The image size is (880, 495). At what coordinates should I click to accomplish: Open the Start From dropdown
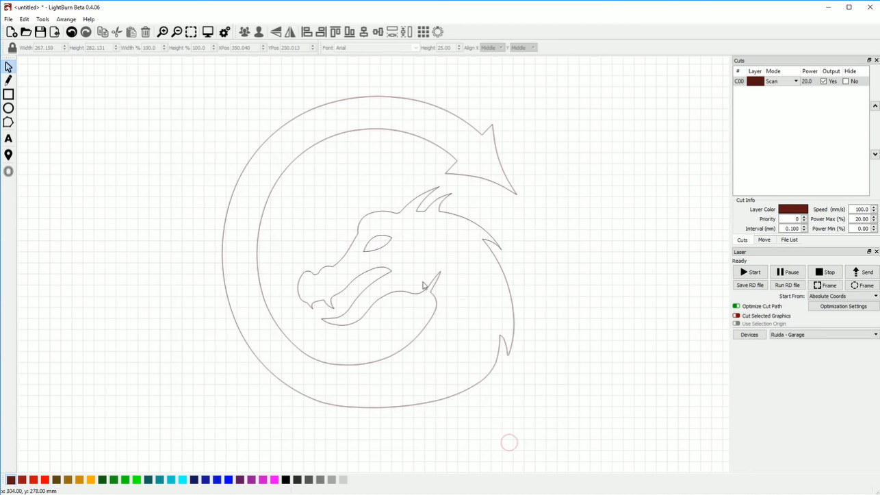click(843, 296)
